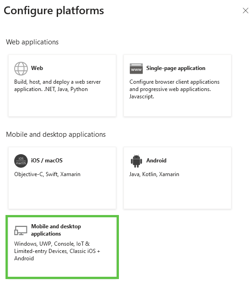252x285 pixels.
Task: Click the Configure platforms panel title
Action: 54,11
